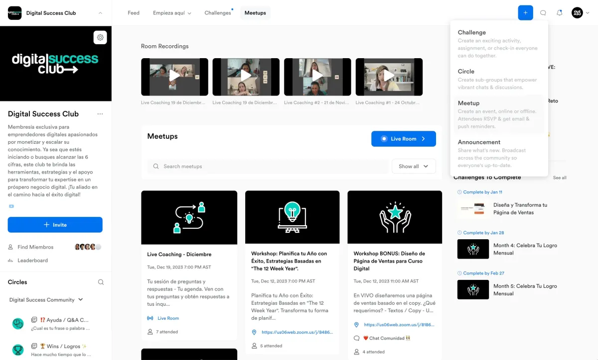Click the search icon beside Circles
598x360 pixels.
click(101, 282)
